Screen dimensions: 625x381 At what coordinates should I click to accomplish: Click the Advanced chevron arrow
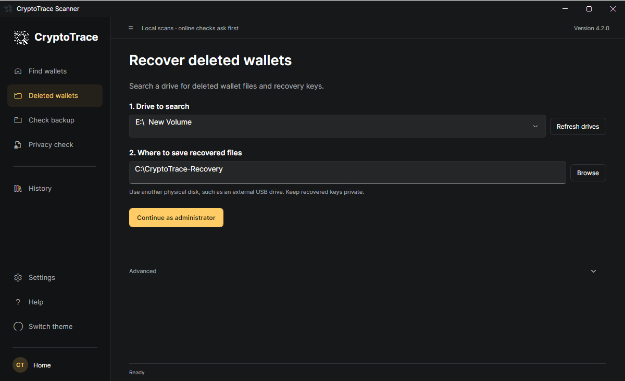point(593,271)
